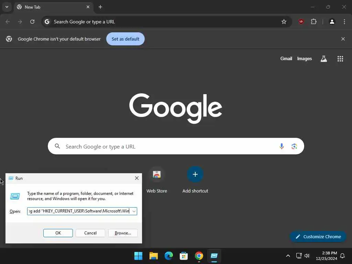The width and height of the screenshot is (352, 264).
Task: Dismiss the default browser notification bar
Action: [x=343, y=39]
